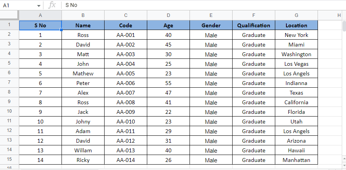Click the Qualification header cell
Viewport: 346px width, 170px height.
pyautogui.click(x=254, y=25)
